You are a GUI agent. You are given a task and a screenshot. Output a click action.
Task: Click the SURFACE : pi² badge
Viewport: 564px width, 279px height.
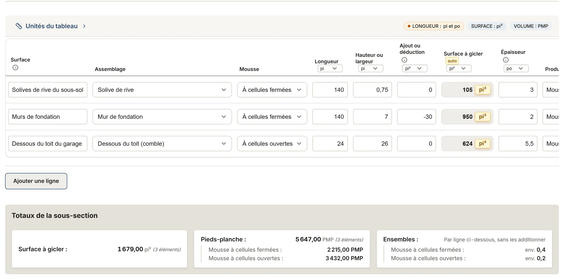click(487, 26)
